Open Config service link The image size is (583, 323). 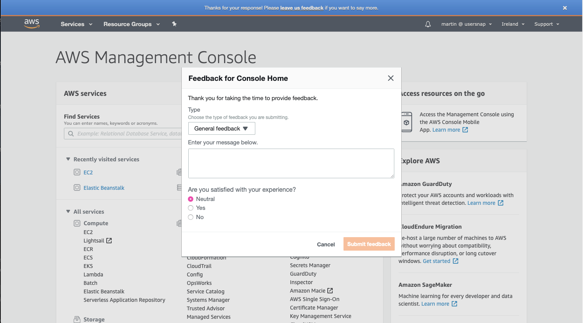(195, 274)
